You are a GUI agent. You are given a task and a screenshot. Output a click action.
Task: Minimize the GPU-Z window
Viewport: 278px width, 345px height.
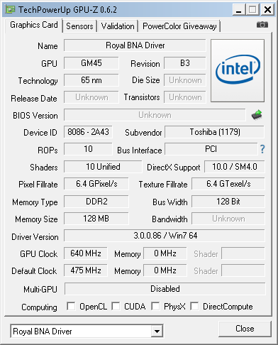click(x=238, y=10)
